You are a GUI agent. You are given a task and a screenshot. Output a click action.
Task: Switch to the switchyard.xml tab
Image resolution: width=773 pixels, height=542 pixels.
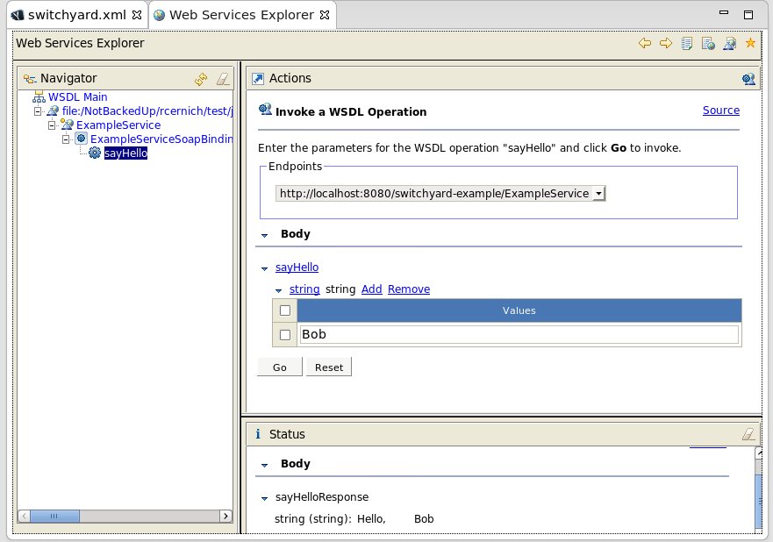pyautogui.click(x=76, y=15)
